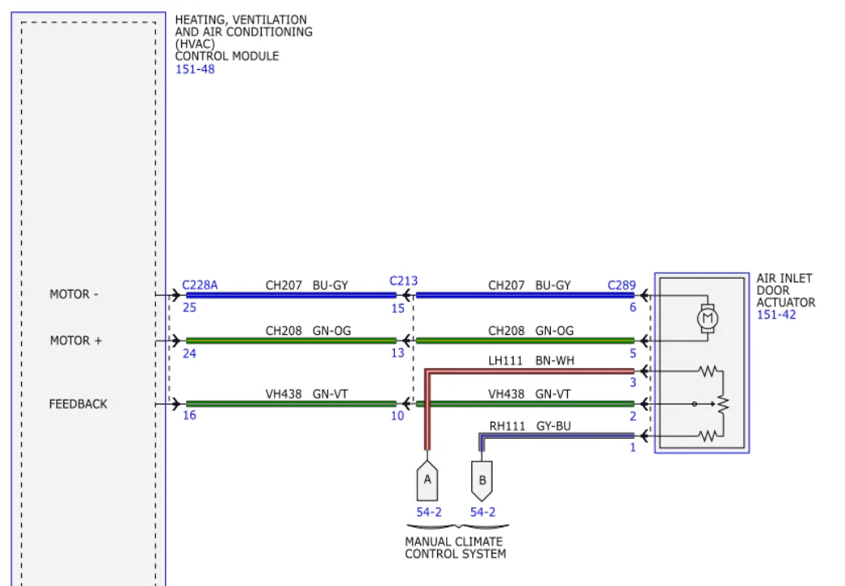Click pin number 16 at C228A
This screenshot has height=586, width=845.
[x=189, y=415]
